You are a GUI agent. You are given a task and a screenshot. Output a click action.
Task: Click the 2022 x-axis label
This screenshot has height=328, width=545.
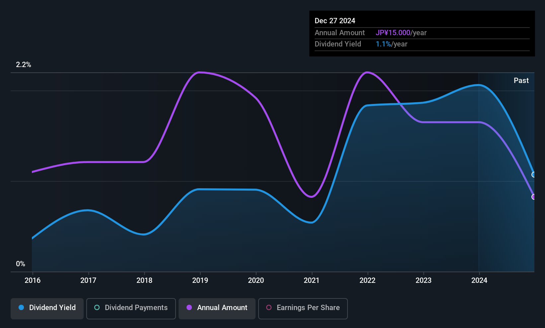[367, 280]
